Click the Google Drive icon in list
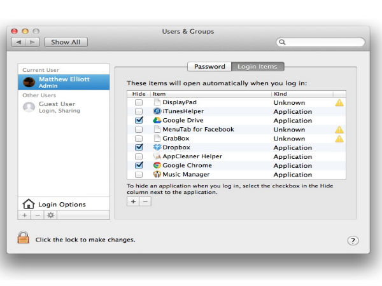Viewport: 382px width, 286px height. (157, 120)
